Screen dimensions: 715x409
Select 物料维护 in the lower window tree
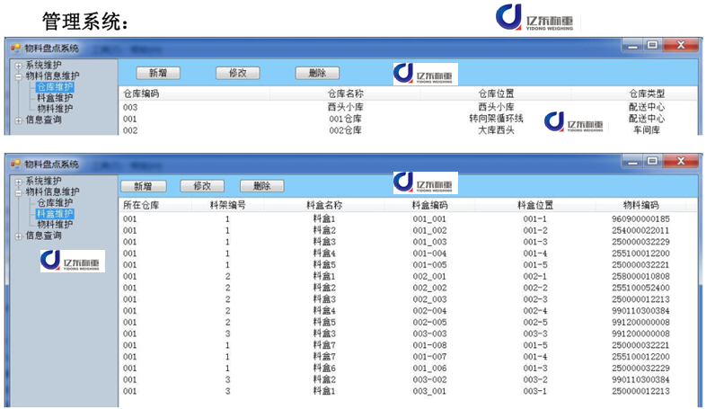coord(55,225)
